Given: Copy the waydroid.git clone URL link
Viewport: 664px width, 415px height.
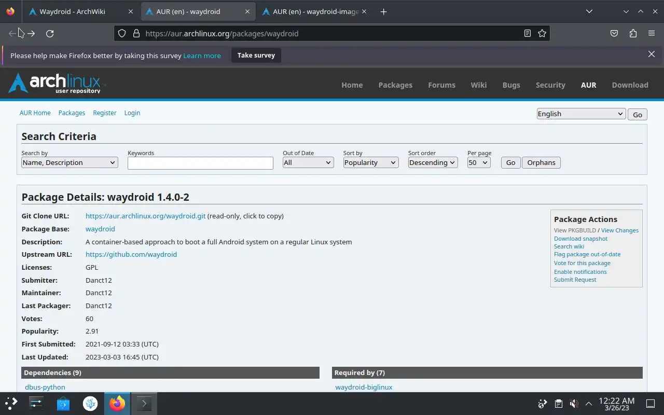Looking at the screenshot, I should [146, 216].
